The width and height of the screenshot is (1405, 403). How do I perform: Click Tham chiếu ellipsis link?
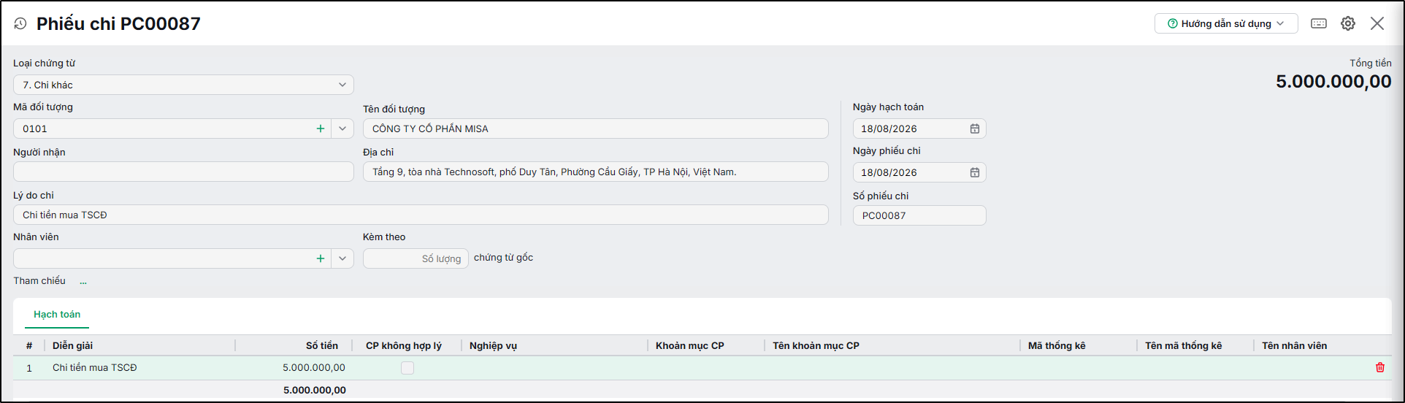pyautogui.click(x=83, y=281)
